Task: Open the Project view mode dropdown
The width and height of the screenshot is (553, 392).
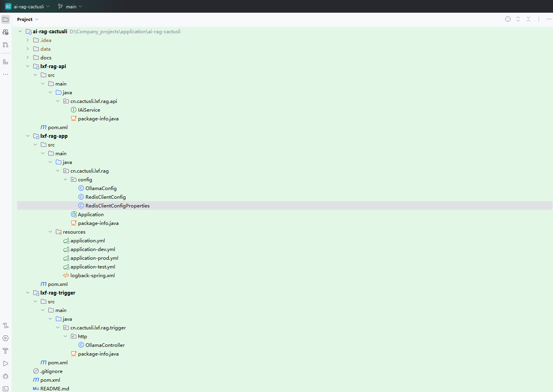Action: (x=28, y=19)
